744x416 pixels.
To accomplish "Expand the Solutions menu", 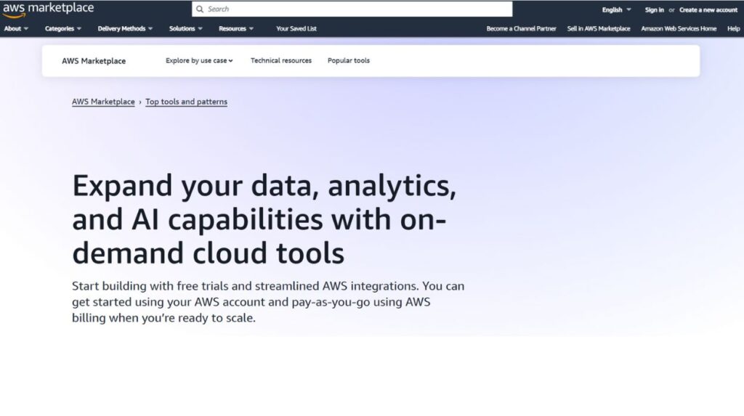I will 186,28.
